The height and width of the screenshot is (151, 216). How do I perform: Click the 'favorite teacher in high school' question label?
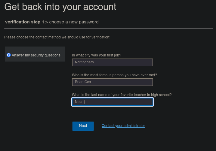tap(122, 95)
